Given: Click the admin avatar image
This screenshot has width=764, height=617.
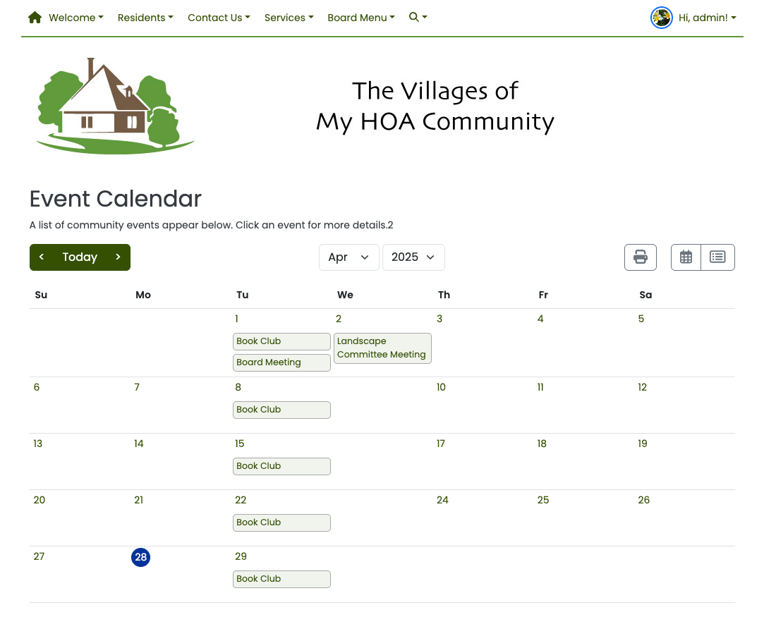Looking at the screenshot, I should (x=661, y=18).
